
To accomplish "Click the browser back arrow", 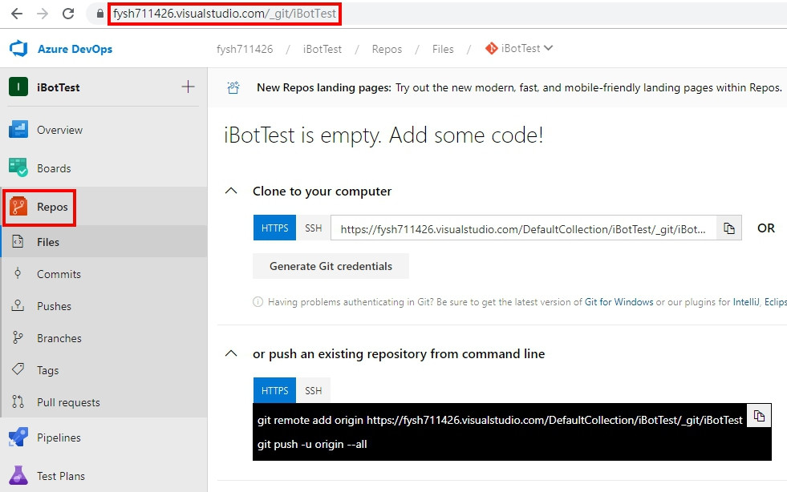I will pyautogui.click(x=17, y=14).
